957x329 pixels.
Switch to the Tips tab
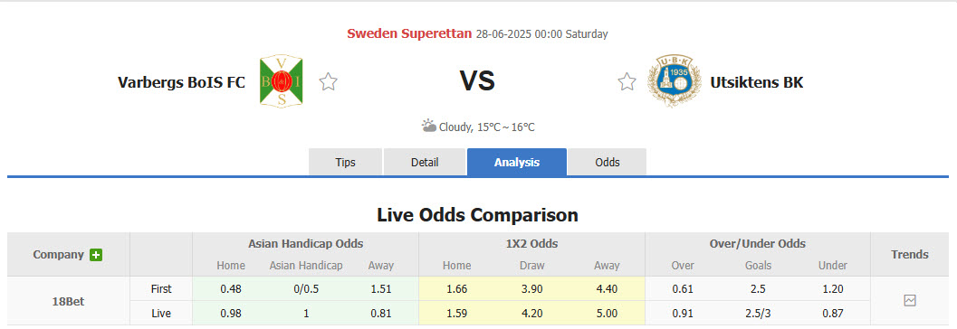point(346,162)
